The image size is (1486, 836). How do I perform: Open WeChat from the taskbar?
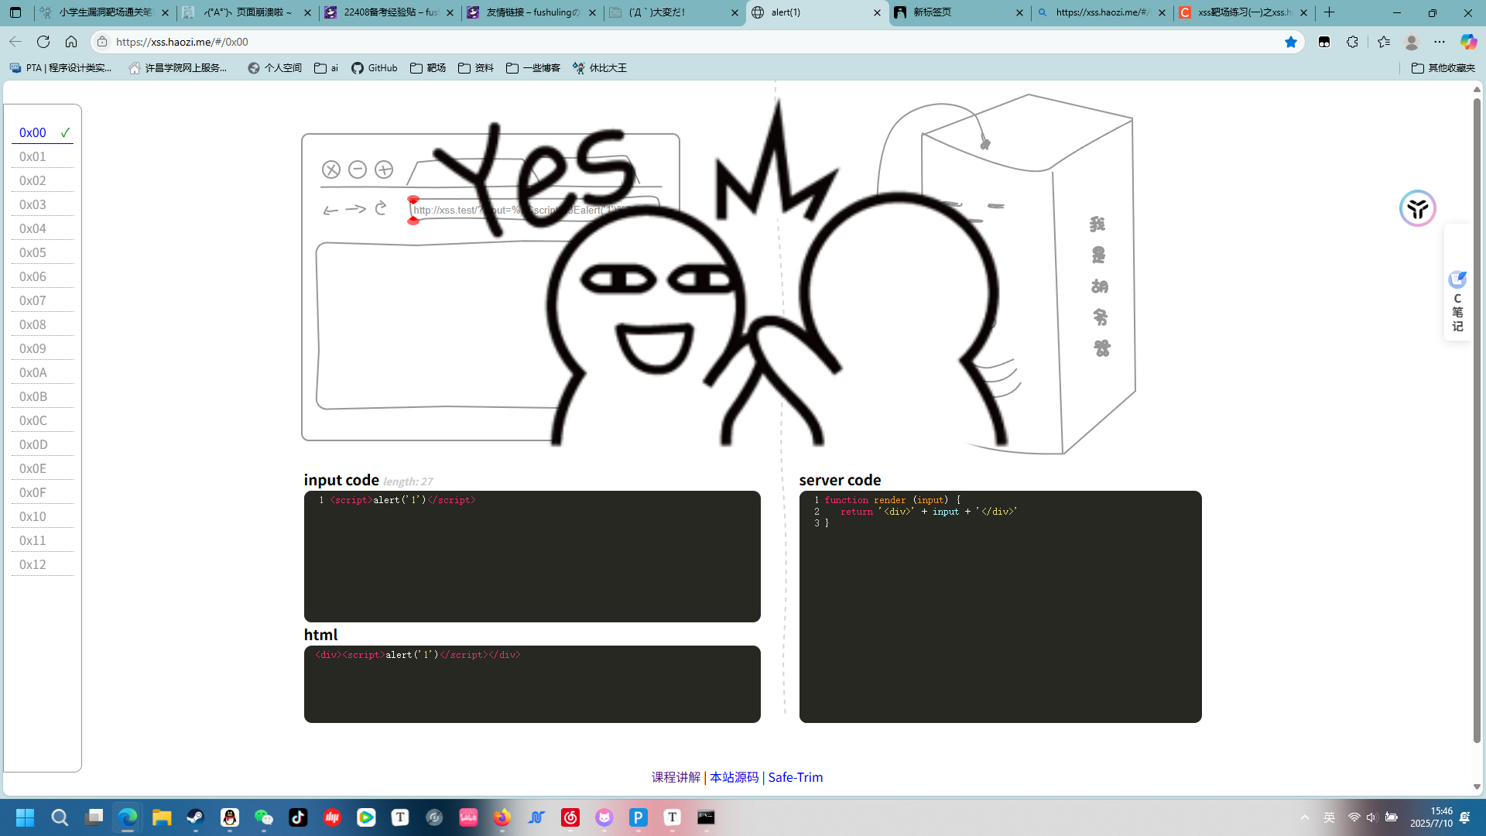(x=264, y=817)
